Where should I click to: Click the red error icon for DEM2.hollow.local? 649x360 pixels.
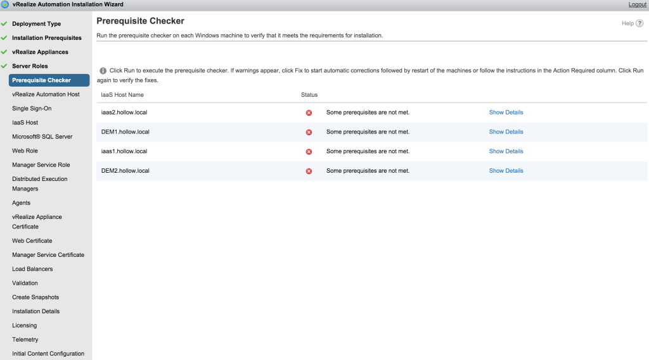(x=309, y=171)
